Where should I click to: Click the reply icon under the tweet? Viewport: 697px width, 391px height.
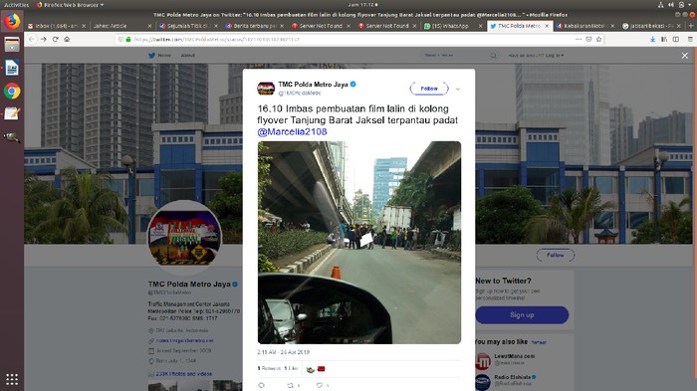261,385
